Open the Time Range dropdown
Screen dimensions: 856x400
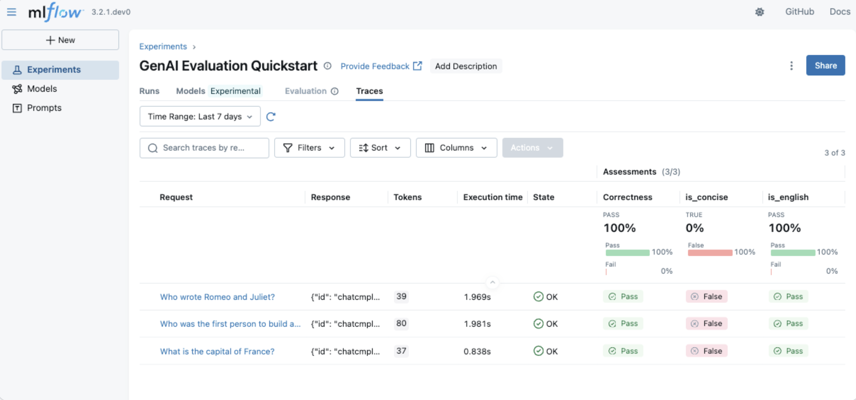(x=200, y=116)
